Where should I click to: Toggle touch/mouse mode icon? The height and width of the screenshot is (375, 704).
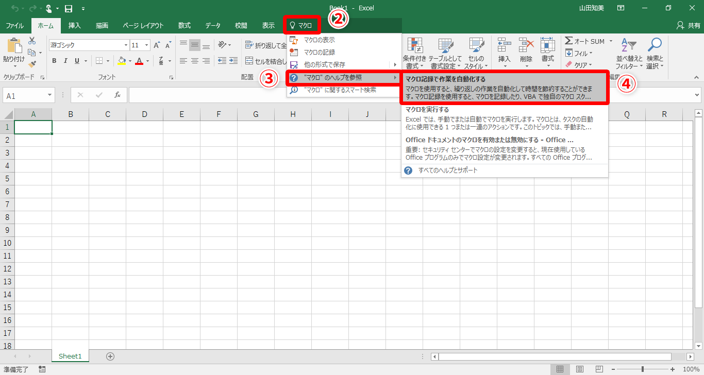(x=48, y=9)
